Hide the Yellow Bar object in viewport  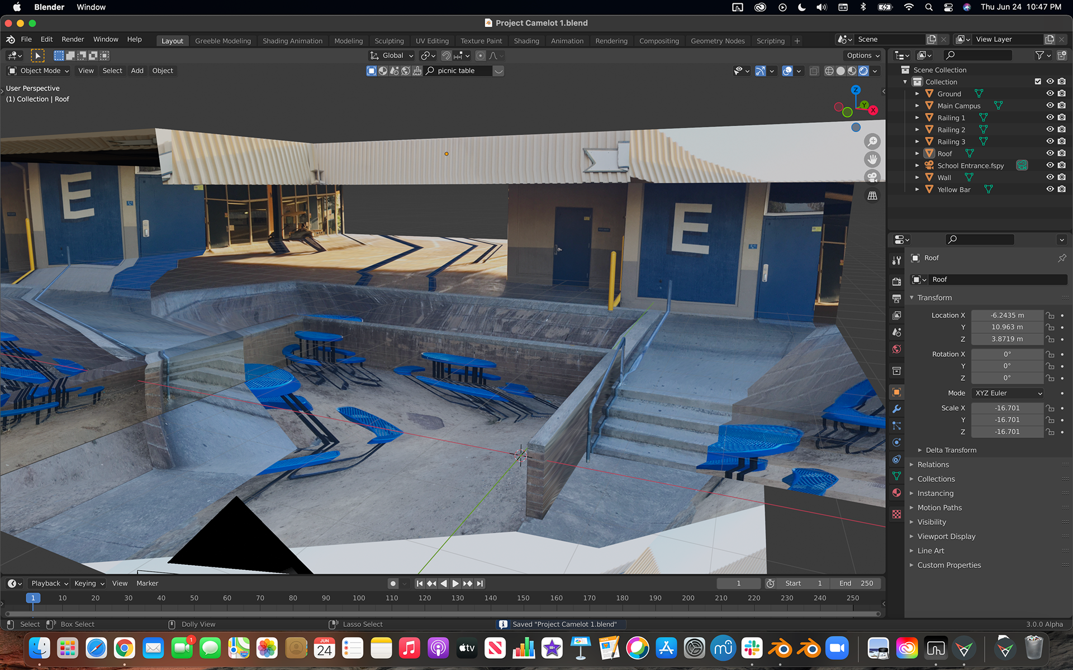point(1050,189)
